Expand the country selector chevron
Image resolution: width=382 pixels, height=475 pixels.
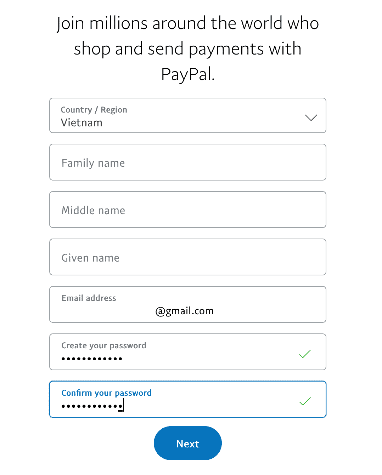(310, 118)
